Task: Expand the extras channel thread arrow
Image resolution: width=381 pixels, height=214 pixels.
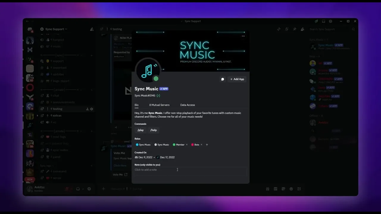Action: (38, 116)
